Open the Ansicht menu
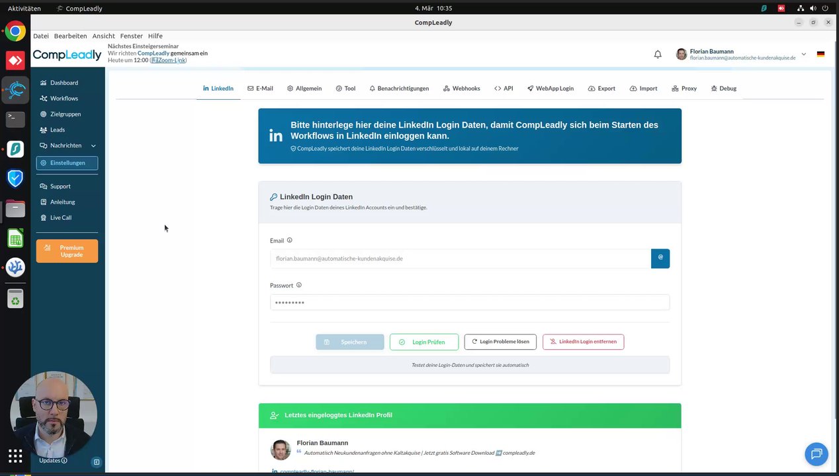839x476 pixels. coord(104,36)
